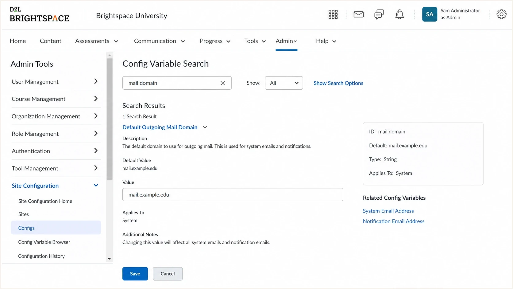
Task: Open the Tools menu
Action: click(255, 41)
